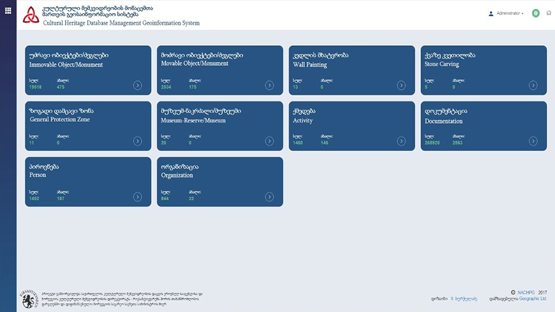Click the home icon in top bar
The image size is (555, 312).
(549, 13)
